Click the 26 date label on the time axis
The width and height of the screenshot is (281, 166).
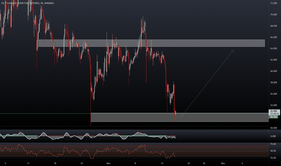pyautogui.click(x=204, y=163)
